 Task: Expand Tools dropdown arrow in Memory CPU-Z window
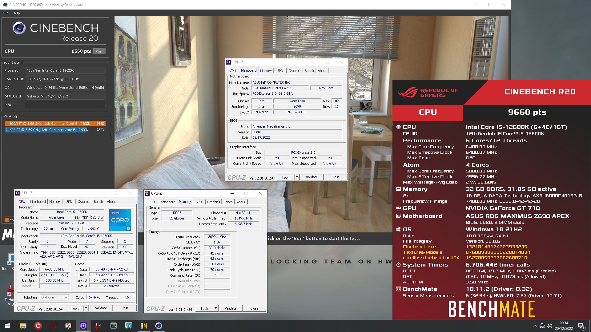tap(215, 308)
